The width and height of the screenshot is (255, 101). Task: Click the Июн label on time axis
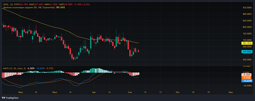pyautogui.click(x=21, y=92)
